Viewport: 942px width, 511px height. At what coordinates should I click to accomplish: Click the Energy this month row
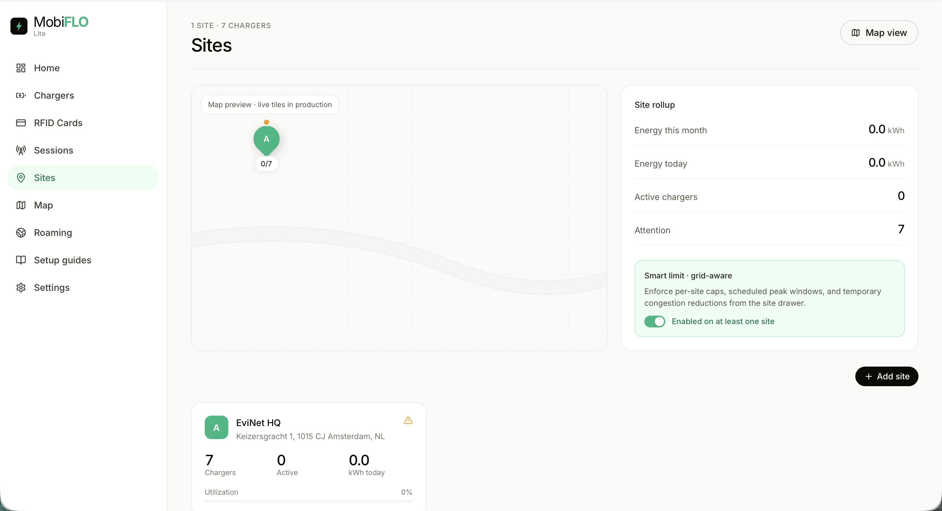click(x=769, y=130)
